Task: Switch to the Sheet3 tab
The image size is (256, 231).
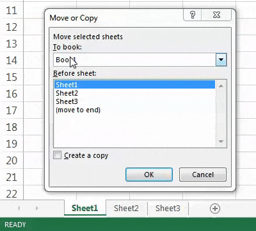Action: [x=168, y=208]
